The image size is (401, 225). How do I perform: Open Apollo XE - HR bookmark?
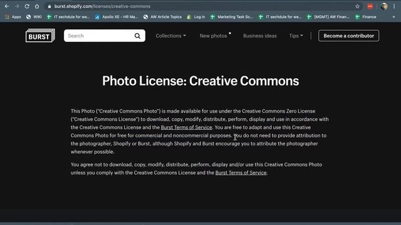click(117, 17)
